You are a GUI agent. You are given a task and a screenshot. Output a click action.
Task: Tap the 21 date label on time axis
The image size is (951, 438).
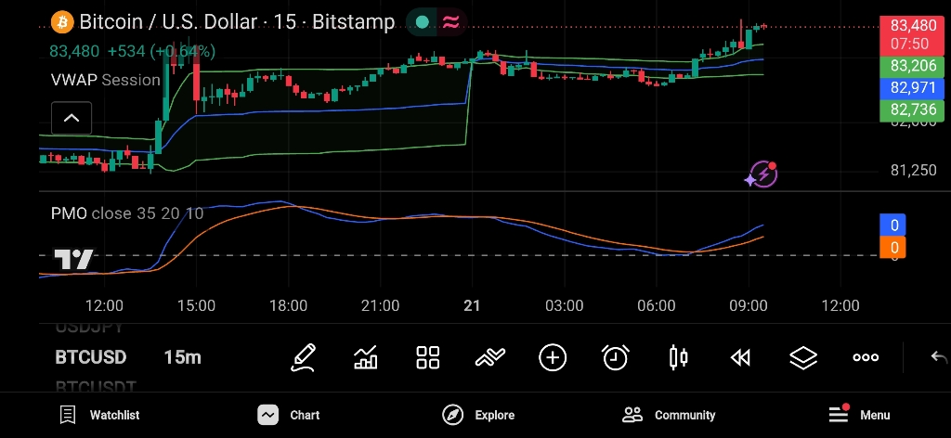[x=472, y=305]
